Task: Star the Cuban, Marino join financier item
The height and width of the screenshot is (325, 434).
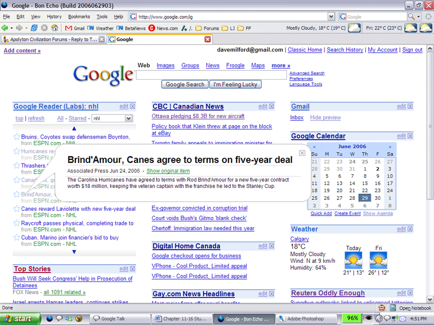Action: (17, 238)
